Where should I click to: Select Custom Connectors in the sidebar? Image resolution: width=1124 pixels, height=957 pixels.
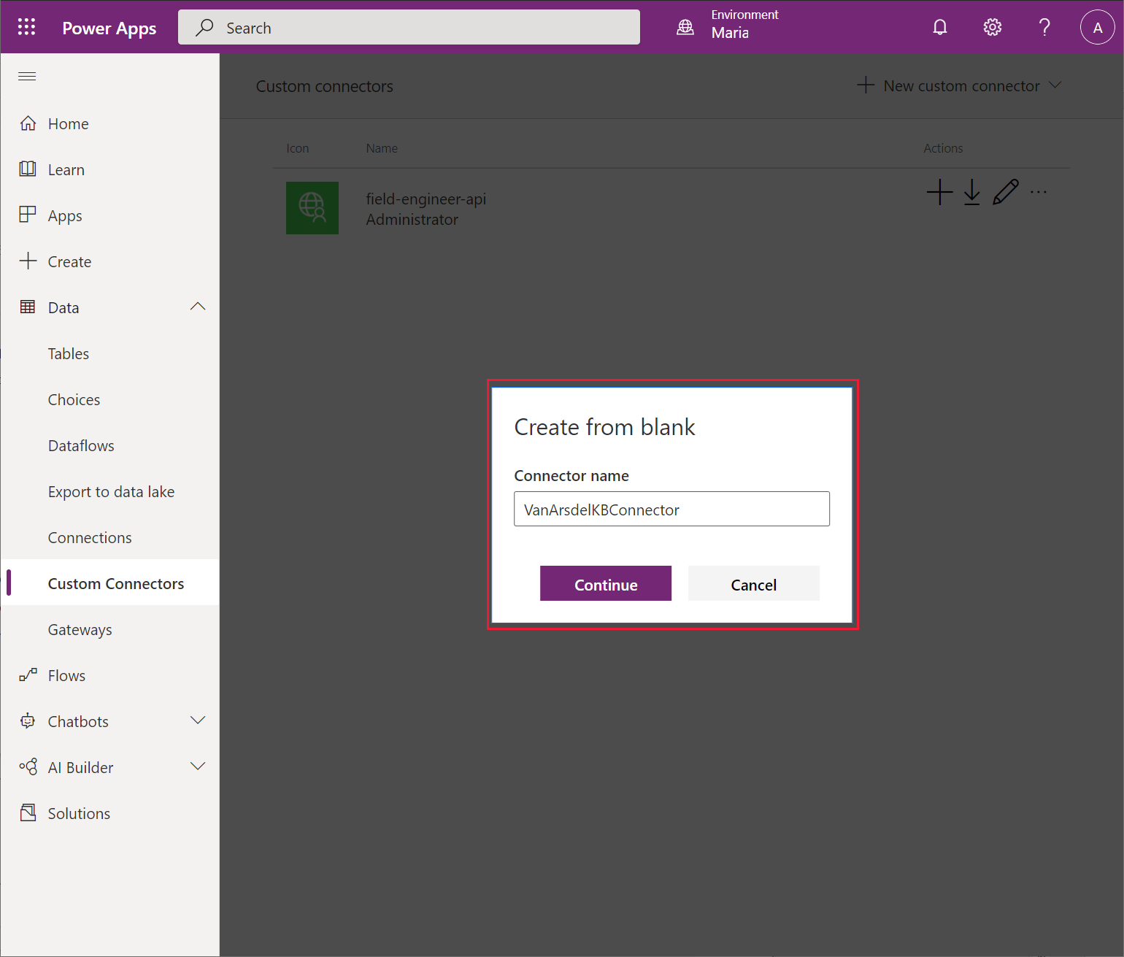[x=109, y=583]
